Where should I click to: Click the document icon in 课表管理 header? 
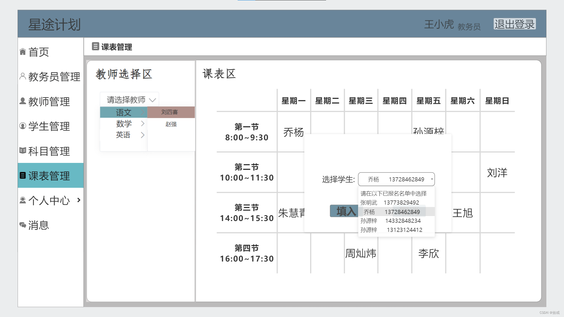(95, 46)
